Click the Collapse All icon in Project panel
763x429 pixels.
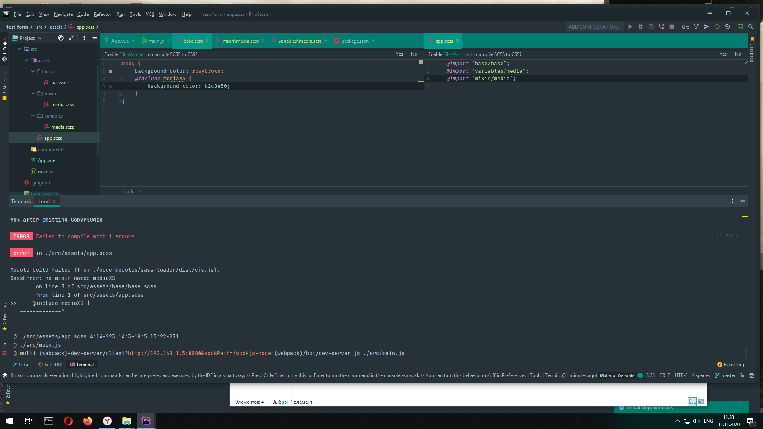[71, 38]
